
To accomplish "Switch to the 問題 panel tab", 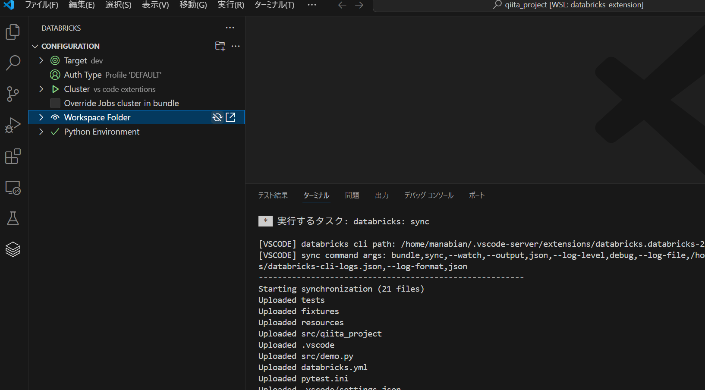I will (x=352, y=195).
